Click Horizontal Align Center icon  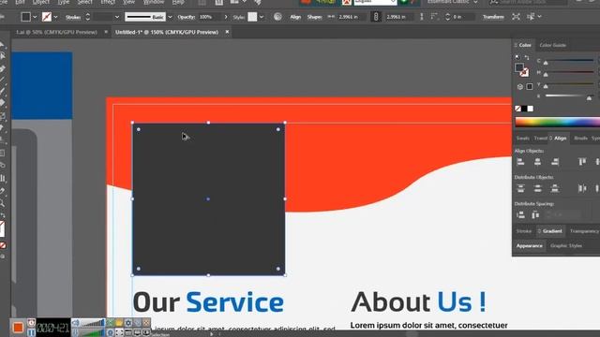tap(537, 162)
